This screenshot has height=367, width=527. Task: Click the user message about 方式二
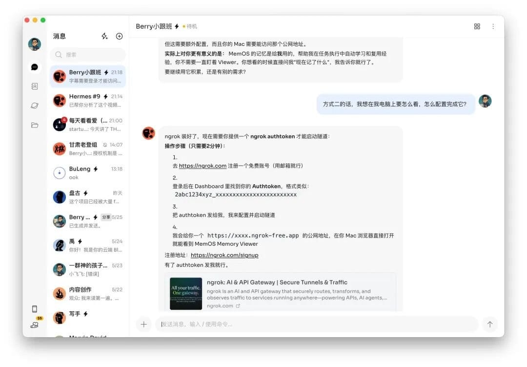395,105
